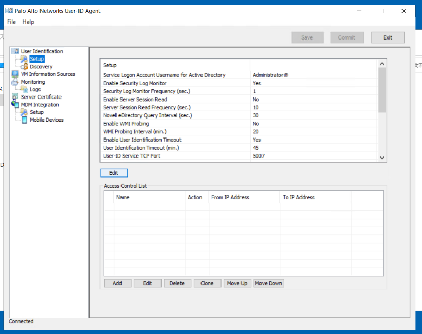The height and width of the screenshot is (334, 422).
Task: Click the Logs folder icon
Action: 24,89
